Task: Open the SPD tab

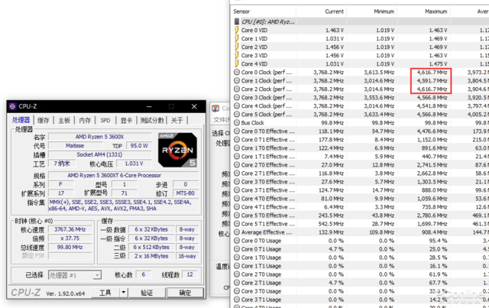Action: tap(105, 121)
